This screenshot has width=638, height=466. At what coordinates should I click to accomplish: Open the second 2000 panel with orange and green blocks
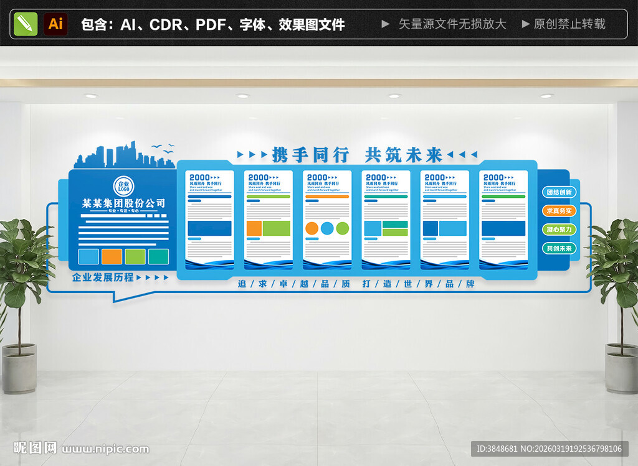click(x=268, y=220)
